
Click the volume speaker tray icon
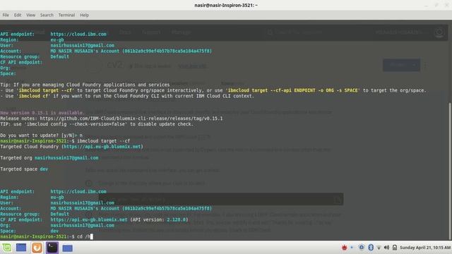pyautogui.click(x=386, y=248)
